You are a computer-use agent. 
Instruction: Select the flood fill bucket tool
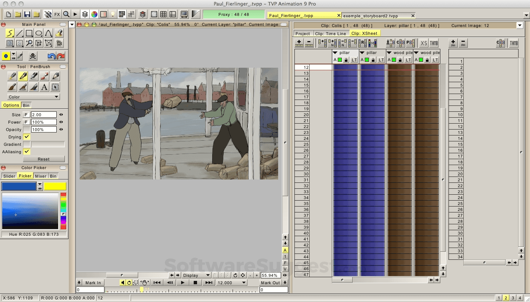click(x=59, y=34)
